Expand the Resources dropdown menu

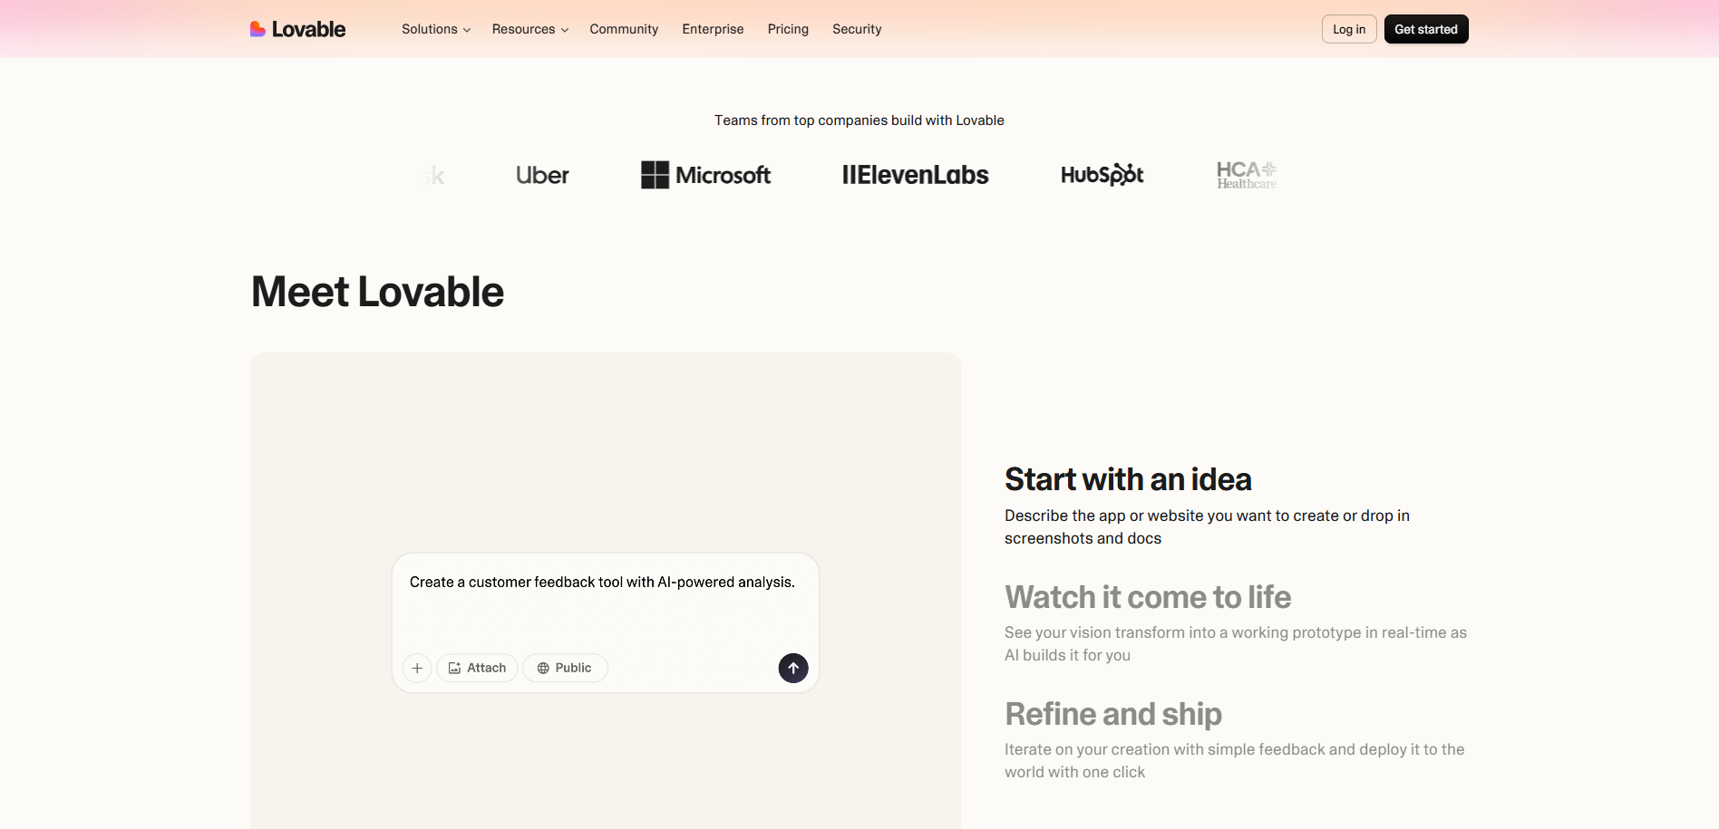point(530,29)
